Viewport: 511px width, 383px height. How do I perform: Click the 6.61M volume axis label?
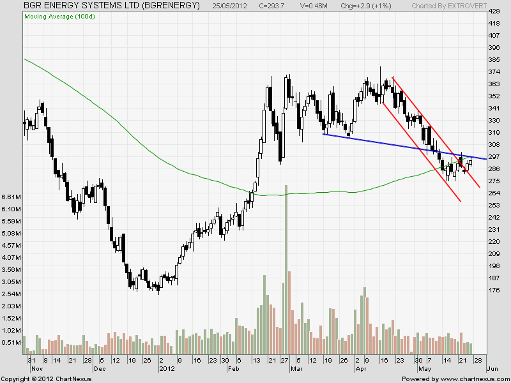click(x=11, y=197)
